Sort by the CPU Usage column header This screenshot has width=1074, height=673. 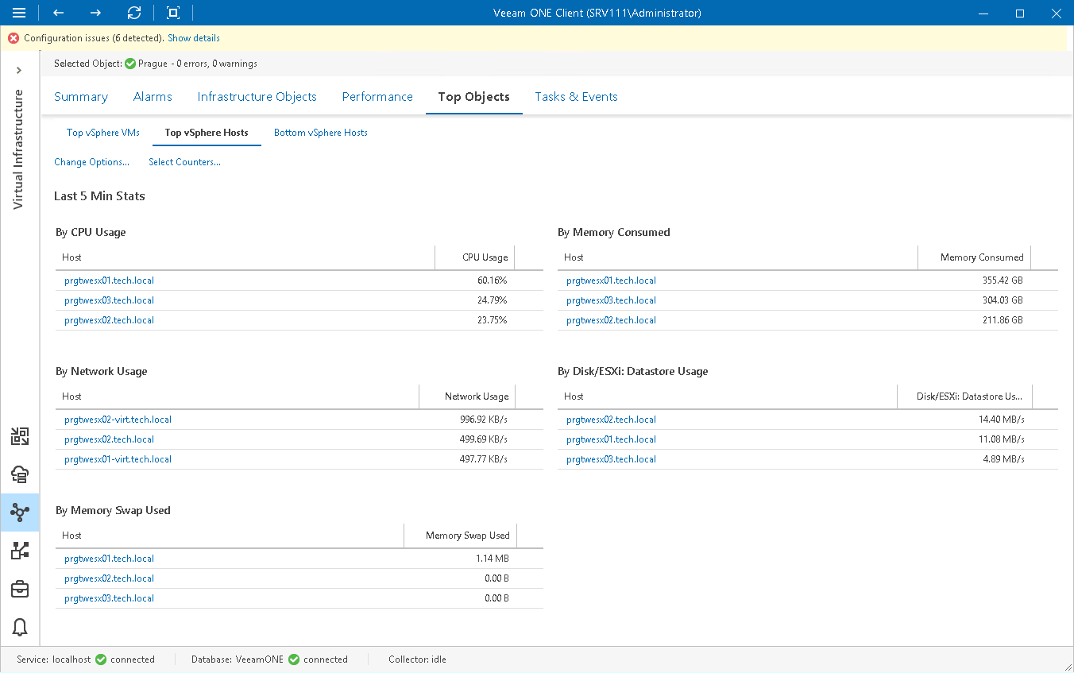475,257
